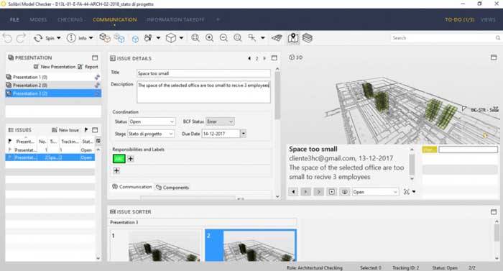Click the Redo arrow in the toolbar
Viewport: 503px width, 271px height.
tap(21, 38)
